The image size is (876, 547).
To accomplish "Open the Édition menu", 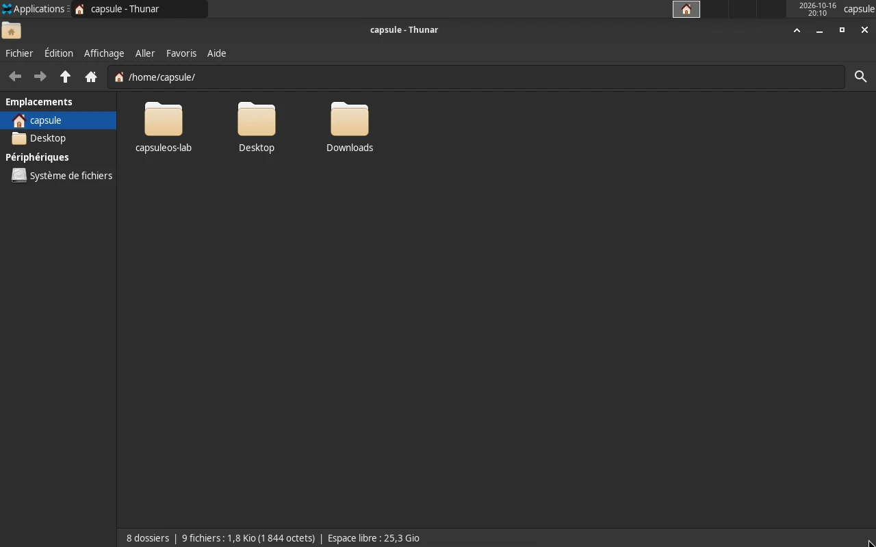I will click(59, 53).
